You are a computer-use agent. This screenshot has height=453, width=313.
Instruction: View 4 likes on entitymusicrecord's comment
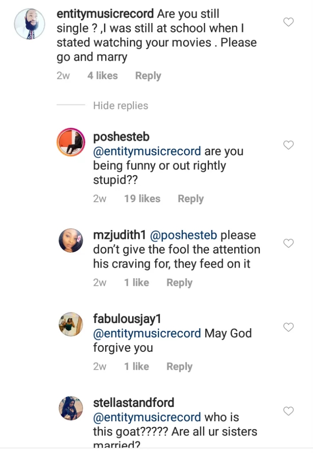click(x=103, y=76)
